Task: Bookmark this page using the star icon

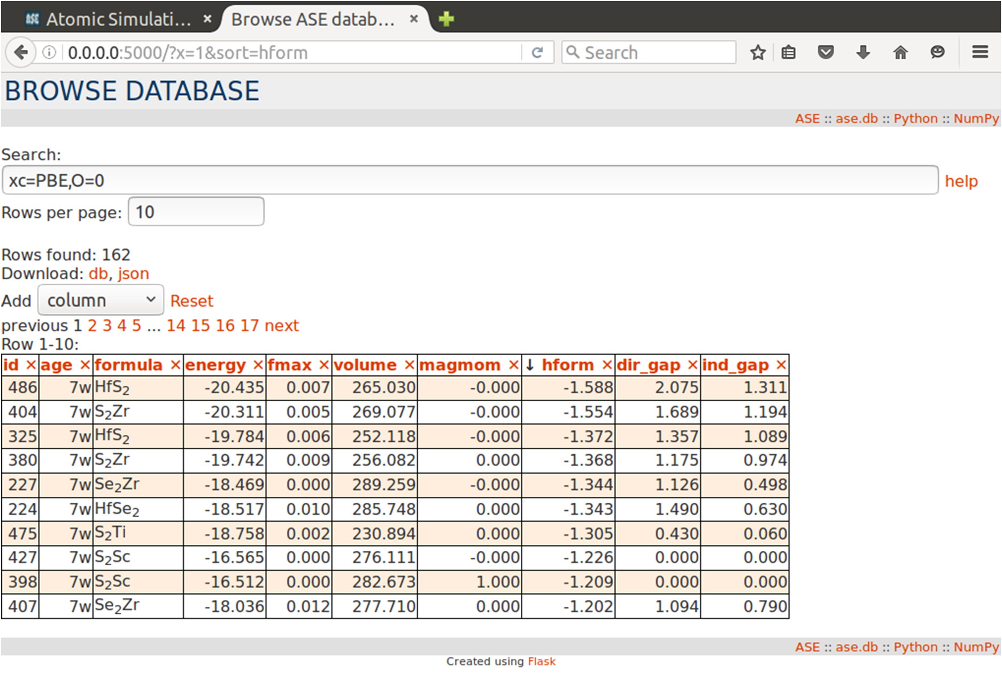Action: click(757, 52)
